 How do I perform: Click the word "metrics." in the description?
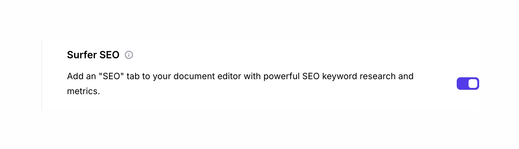[x=83, y=91]
